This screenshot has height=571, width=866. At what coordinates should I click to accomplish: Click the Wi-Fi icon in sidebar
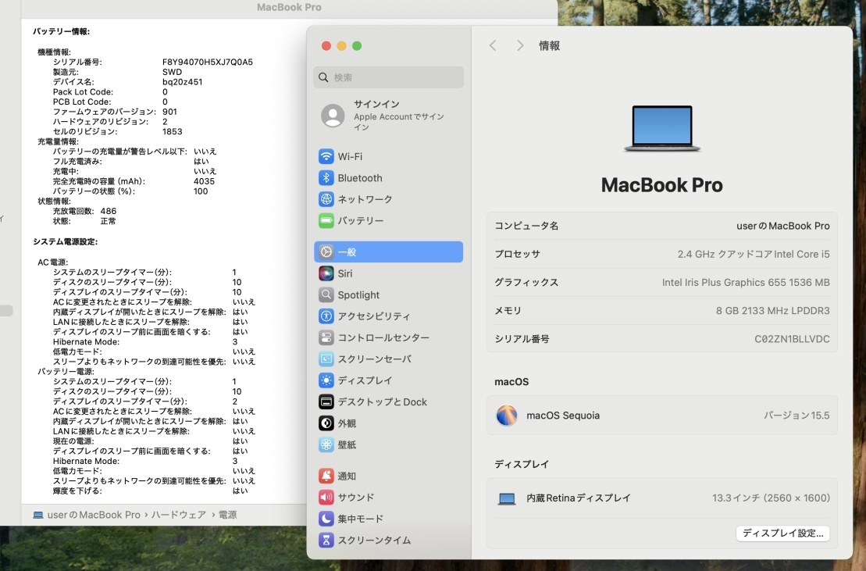pyautogui.click(x=326, y=156)
